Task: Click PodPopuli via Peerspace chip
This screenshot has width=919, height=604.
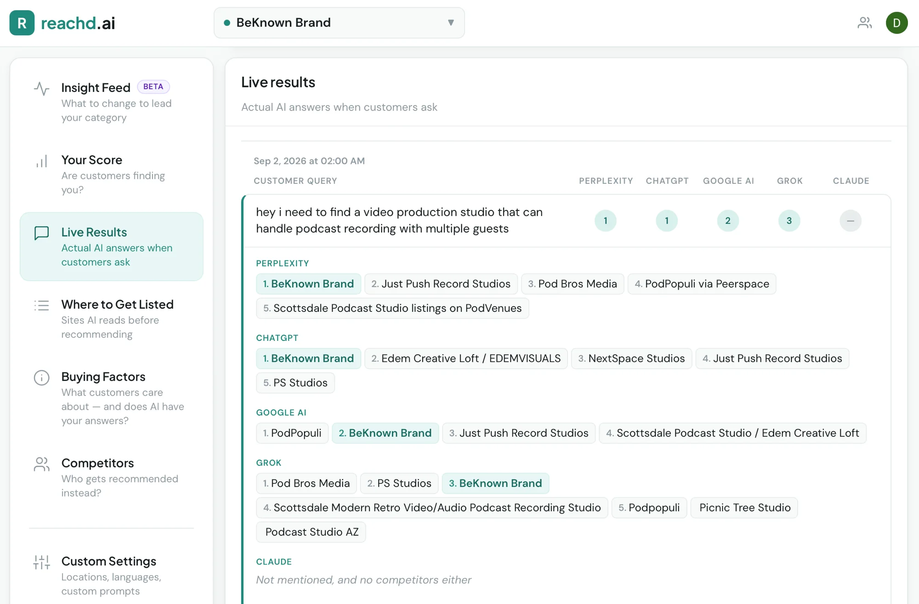Action: point(702,284)
